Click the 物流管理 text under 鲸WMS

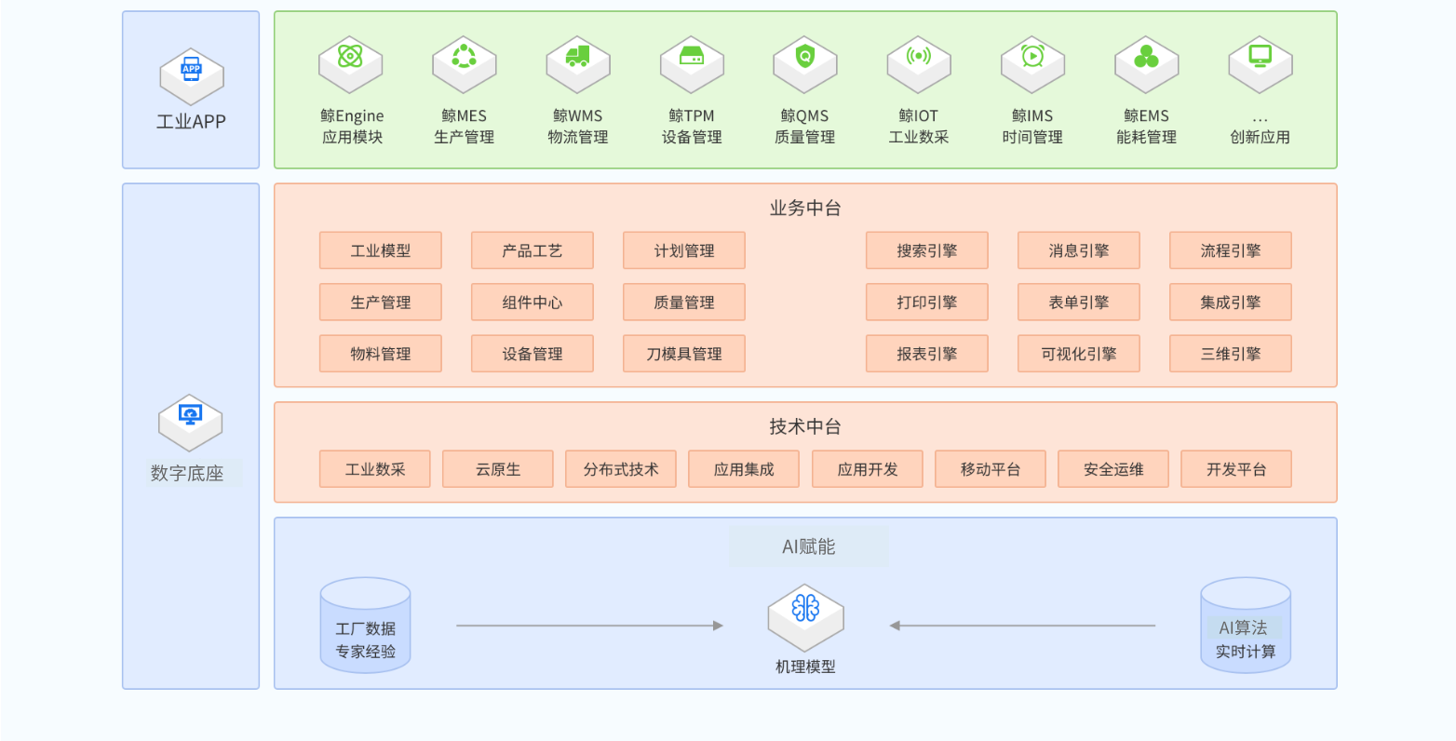pyautogui.click(x=578, y=137)
